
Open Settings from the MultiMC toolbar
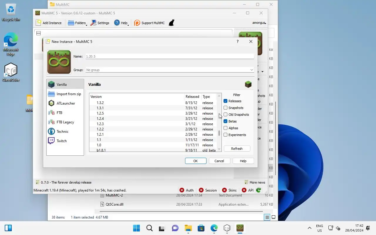pyautogui.click(x=100, y=23)
